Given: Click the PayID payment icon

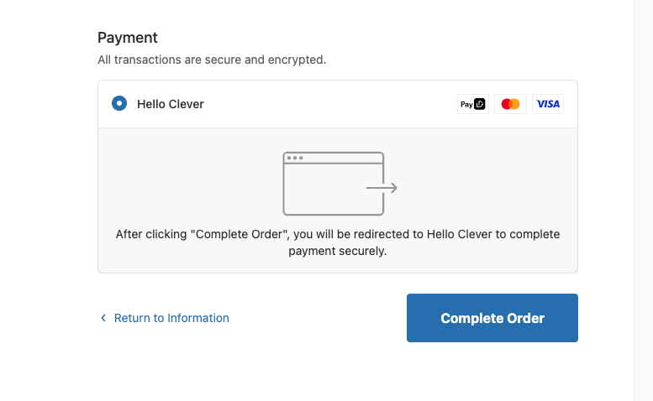Looking at the screenshot, I should click(472, 104).
